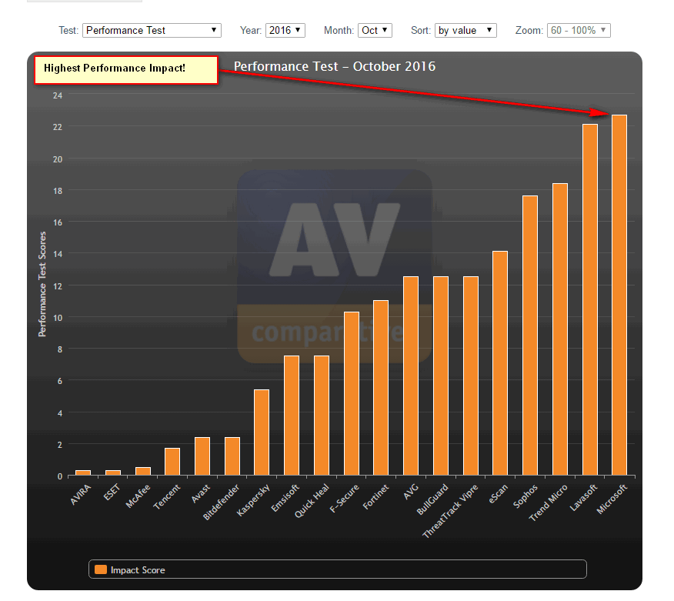Viewport: 674px width, 601px height.
Task: Open the Year dropdown set to 2016
Action: [x=285, y=31]
